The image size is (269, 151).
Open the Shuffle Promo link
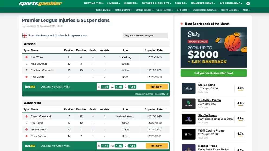point(208,115)
